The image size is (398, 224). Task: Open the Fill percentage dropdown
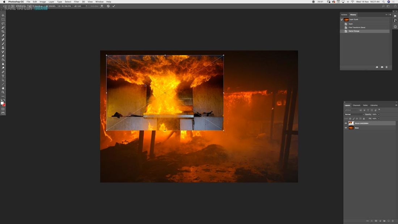tap(378, 119)
